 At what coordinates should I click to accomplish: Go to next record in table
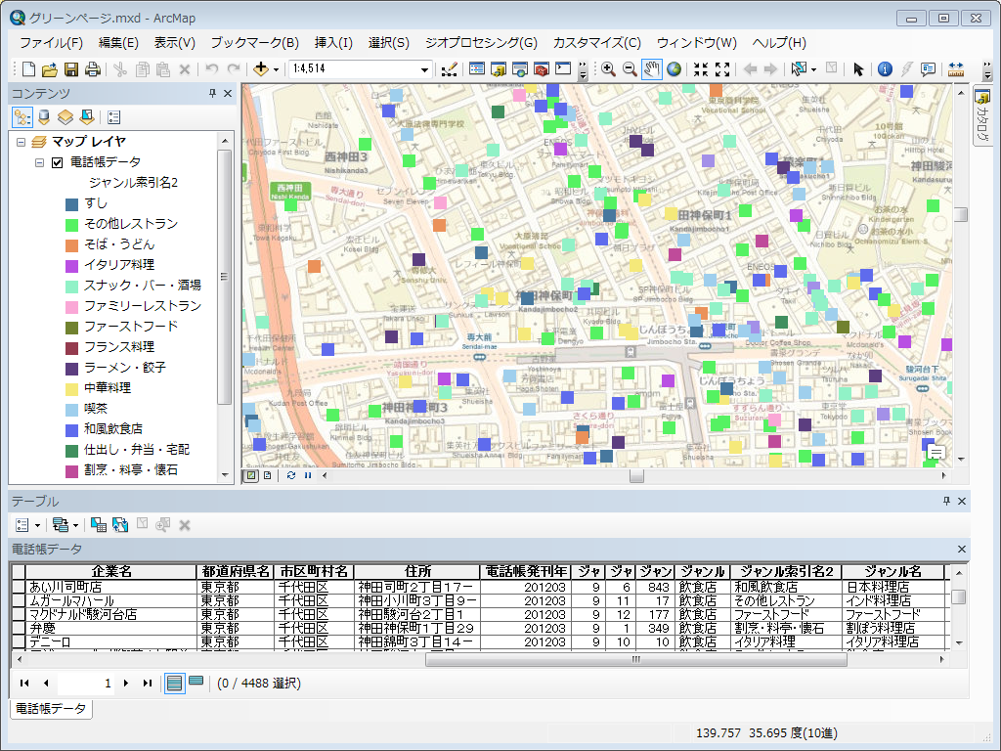coord(126,684)
